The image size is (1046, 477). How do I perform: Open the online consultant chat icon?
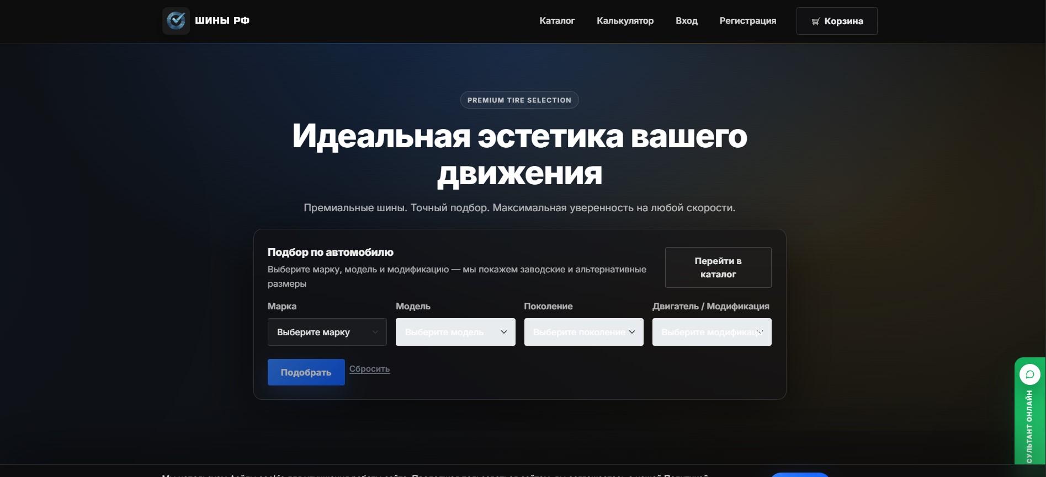pos(1030,374)
